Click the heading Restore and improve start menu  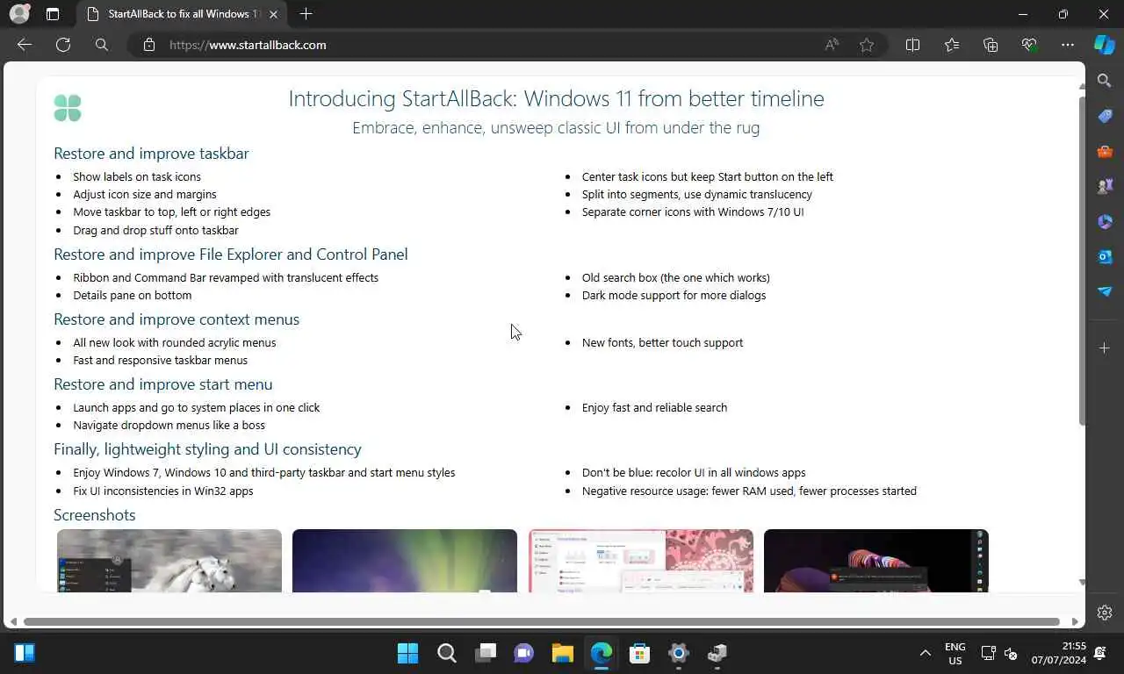163,384
